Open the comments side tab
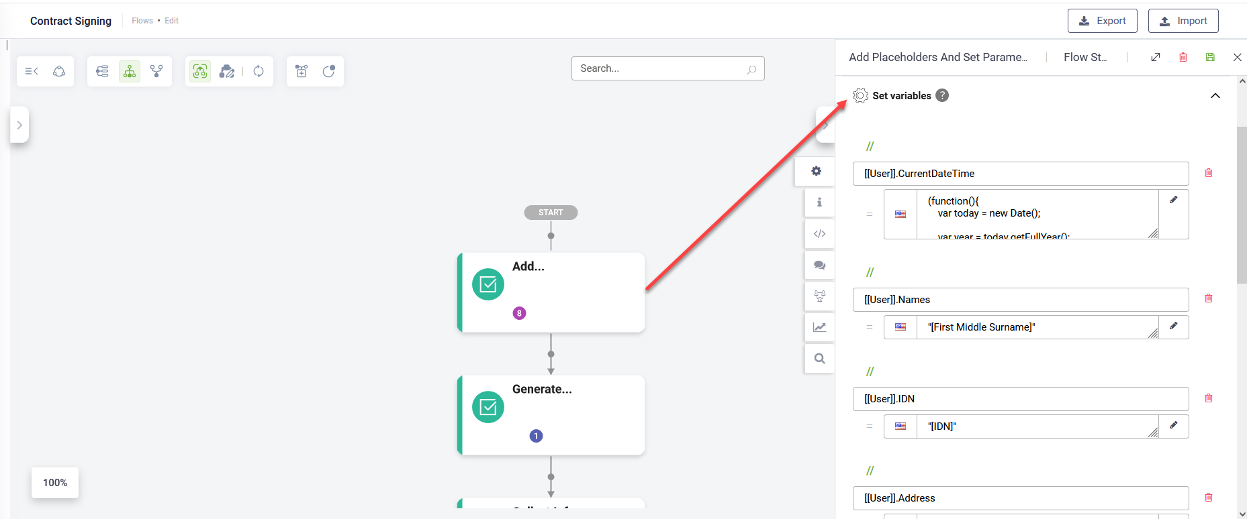The width and height of the screenshot is (1247, 519). coord(819,265)
